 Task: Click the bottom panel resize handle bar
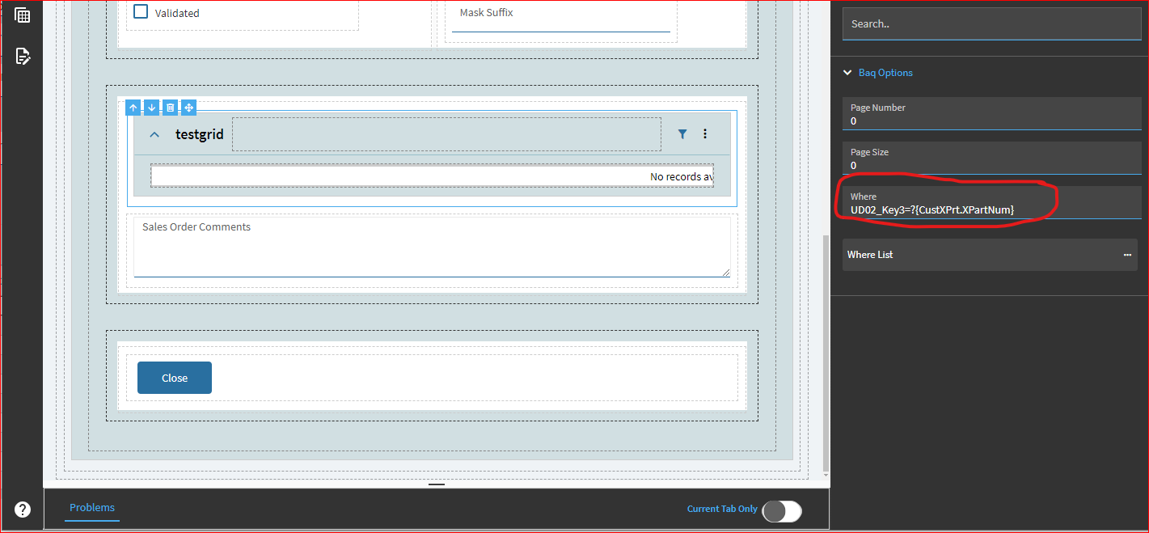437,484
